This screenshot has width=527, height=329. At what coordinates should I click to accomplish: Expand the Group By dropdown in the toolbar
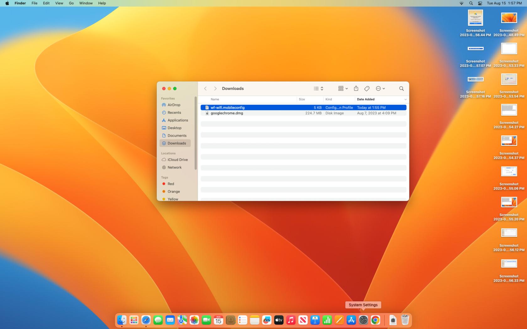pyautogui.click(x=343, y=89)
